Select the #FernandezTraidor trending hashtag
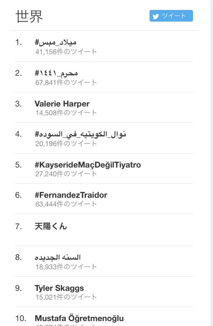 71,195
